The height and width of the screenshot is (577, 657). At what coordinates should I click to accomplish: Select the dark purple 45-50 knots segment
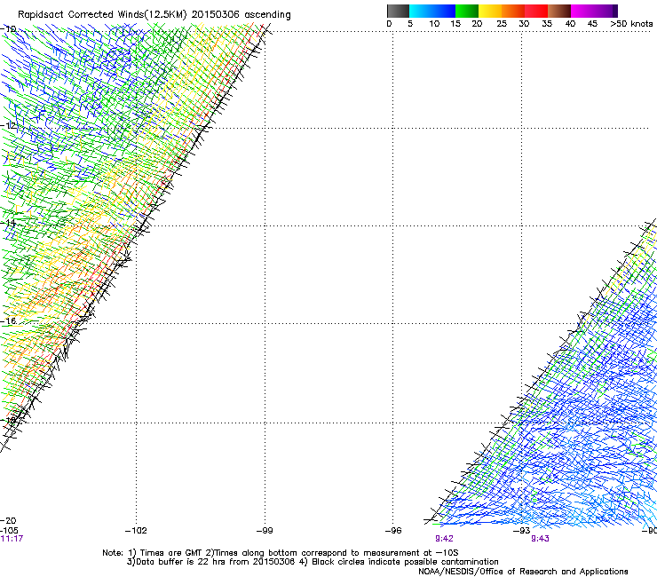(606, 11)
